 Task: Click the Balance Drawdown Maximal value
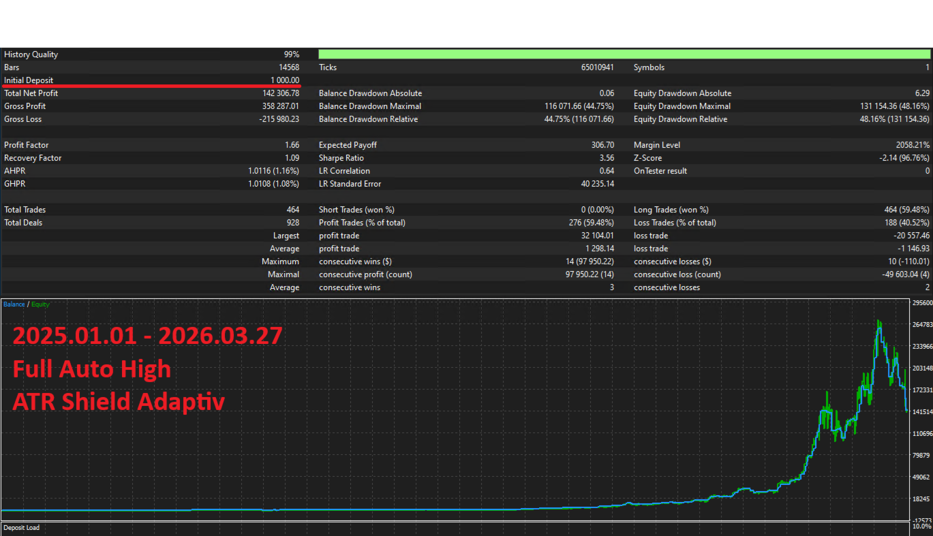coord(579,106)
